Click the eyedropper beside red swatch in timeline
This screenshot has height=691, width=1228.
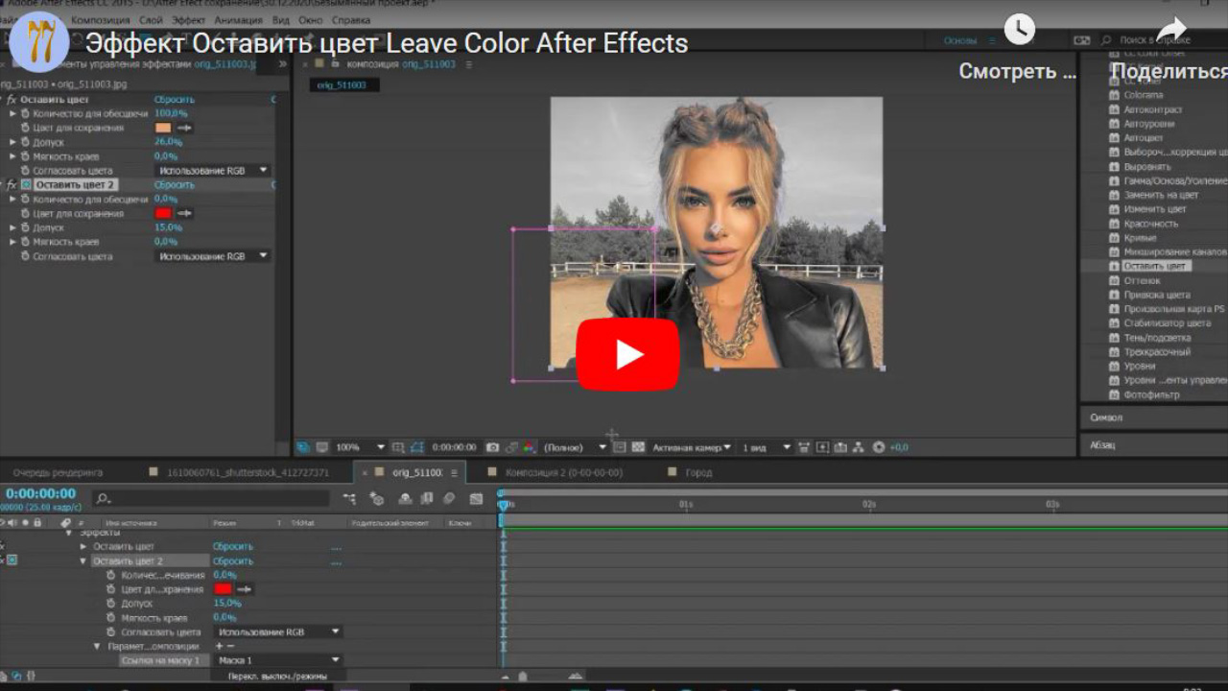pyautogui.click(x=244, y=588)
